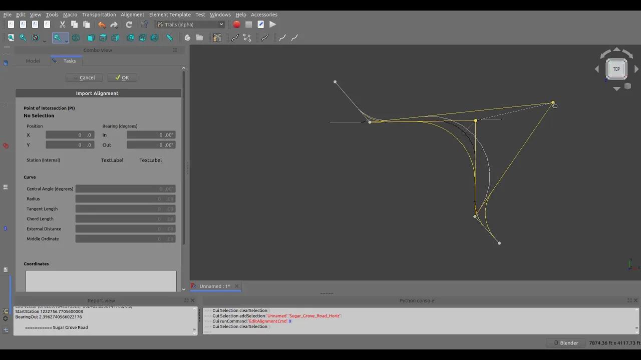Float the Python console panel
Viewport: 641px width, 360px height.
point(629,300)
